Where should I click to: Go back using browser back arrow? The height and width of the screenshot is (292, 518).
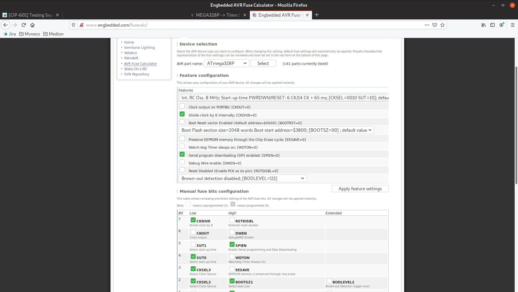(6, 25)
